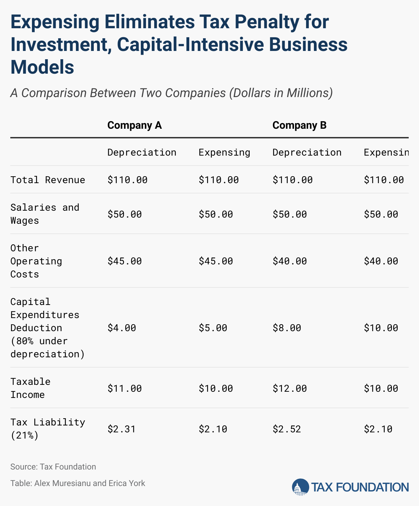This screenshot has width=419, height=506.
Task: Select the Company A column header
Action: (135, 125)
